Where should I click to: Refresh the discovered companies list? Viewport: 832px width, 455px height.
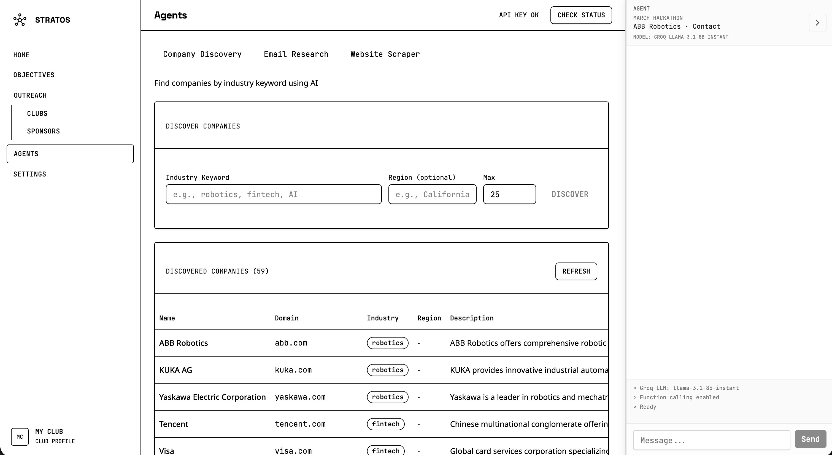[x=576, y=271]
